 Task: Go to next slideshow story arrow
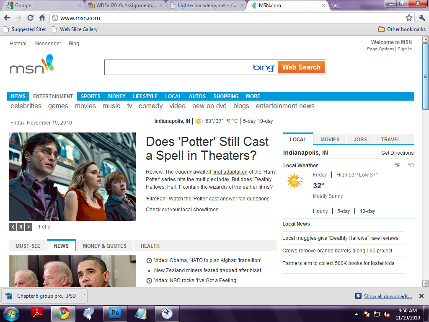[28, 227]
